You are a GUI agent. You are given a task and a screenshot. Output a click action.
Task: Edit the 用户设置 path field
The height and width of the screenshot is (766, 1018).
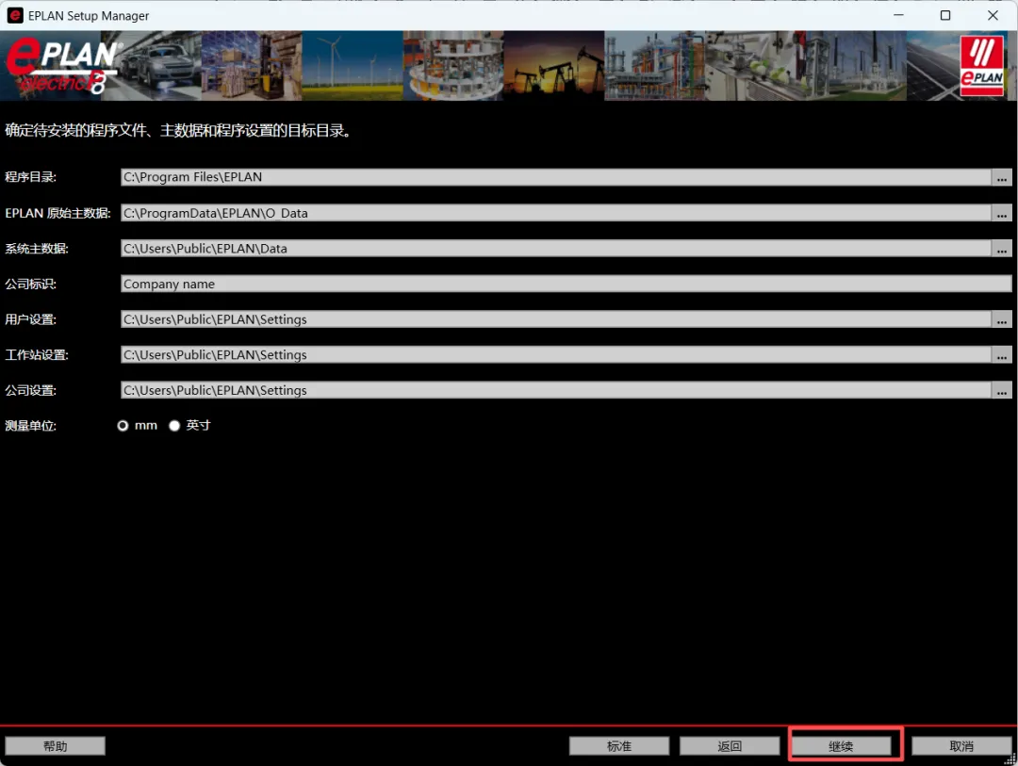point(556,319)
